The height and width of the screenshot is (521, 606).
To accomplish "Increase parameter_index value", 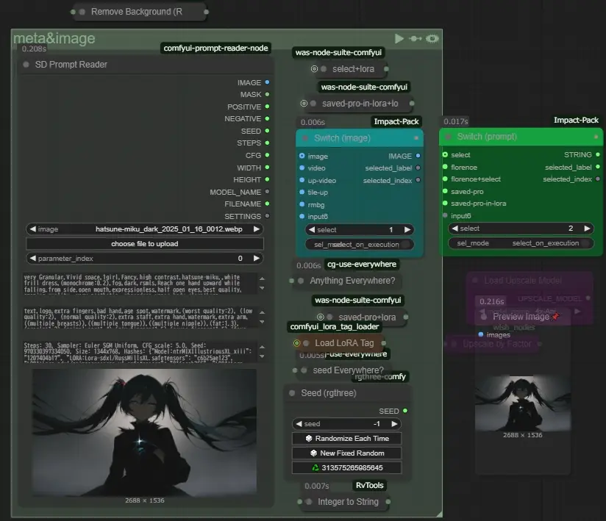I will (256, 259).
